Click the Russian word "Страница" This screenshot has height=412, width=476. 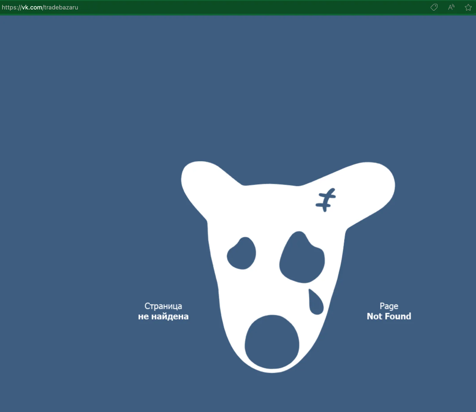163,306
